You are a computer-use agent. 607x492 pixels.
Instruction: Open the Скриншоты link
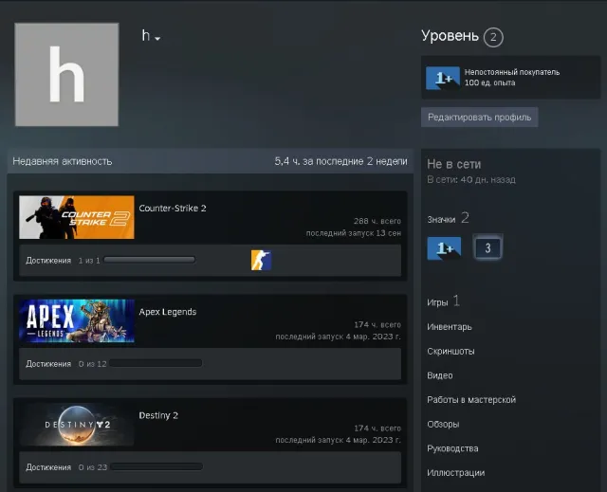(451, 351)
